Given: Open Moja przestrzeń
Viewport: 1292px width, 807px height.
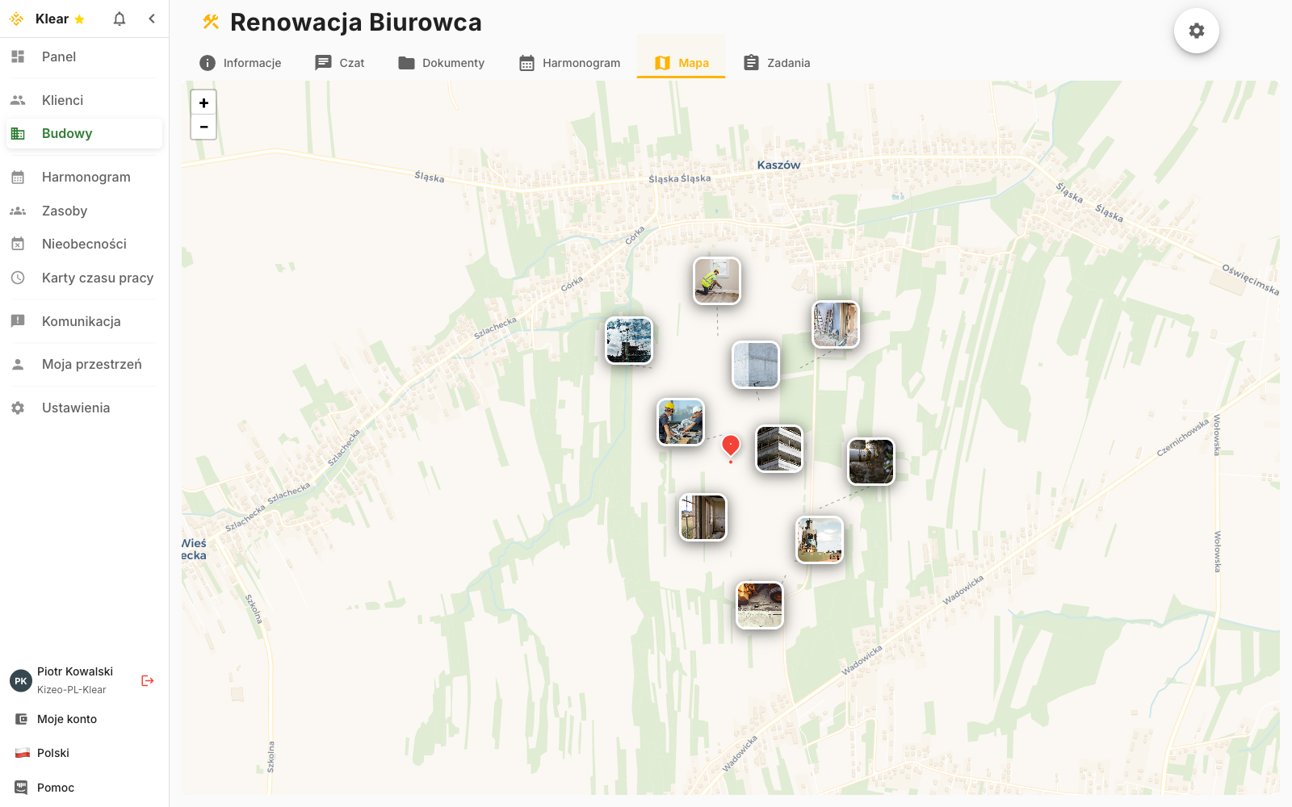Looking at the screenshot, I should tap(91, 364).
